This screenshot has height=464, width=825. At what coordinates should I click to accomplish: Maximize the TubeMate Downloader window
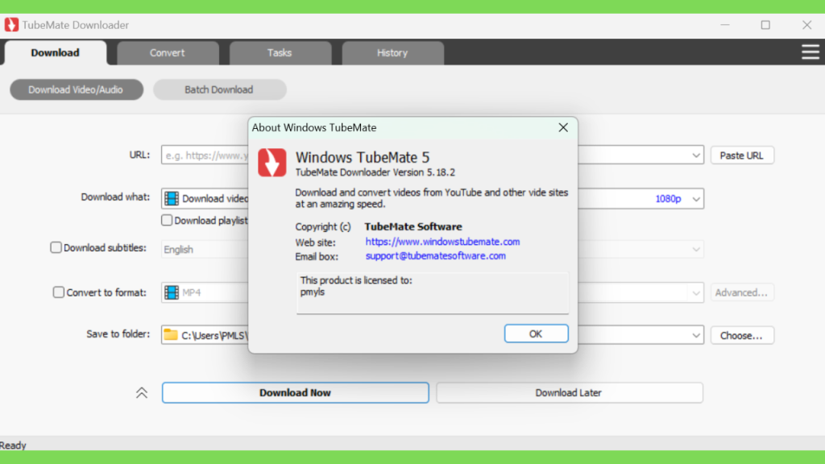pos(765,25)
